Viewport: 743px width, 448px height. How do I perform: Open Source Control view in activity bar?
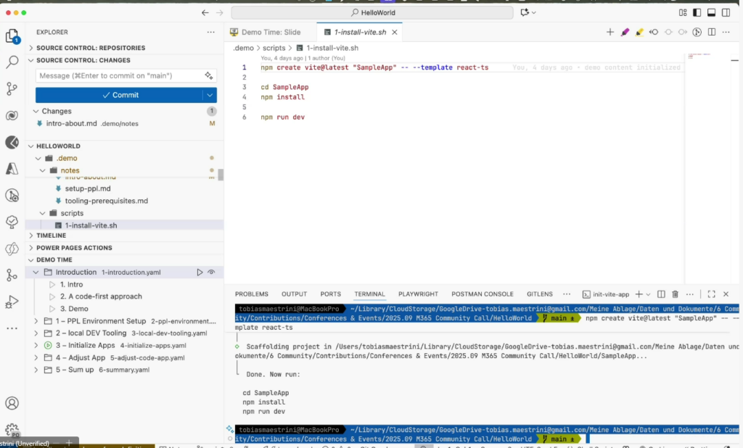coord(12,88)
